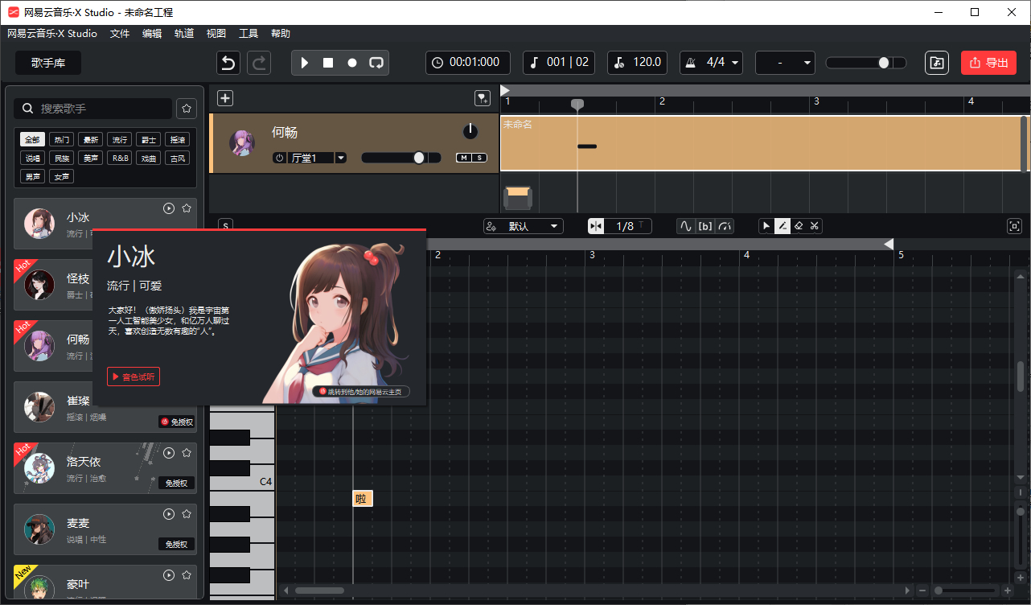Screen dimensions: 1031x605
Task: Click the pan knob on the 何畅 track
Action: coord(470,132)
